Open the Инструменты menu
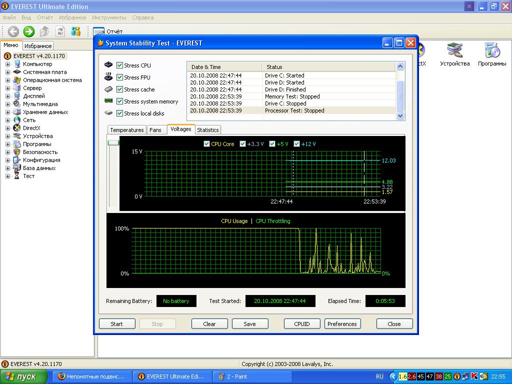This screenshot has width=512, height=384. coord(109,17)
